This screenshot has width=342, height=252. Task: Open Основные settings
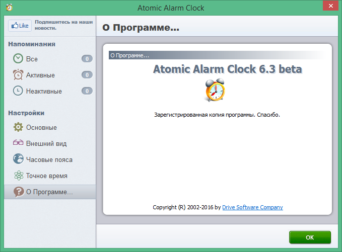[50, 127]
